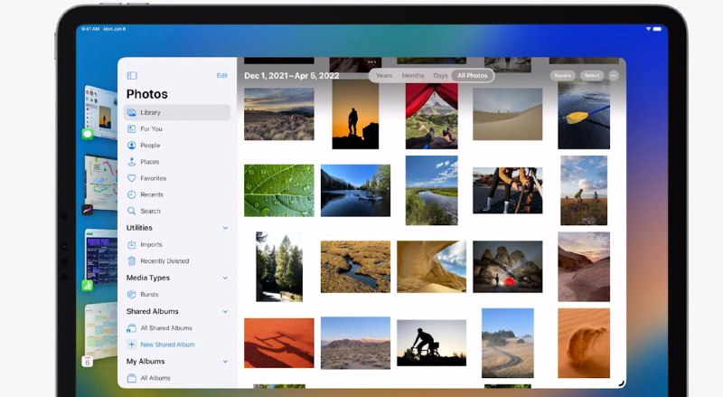Collapse the Utilities section chevron

pyautogui.click(x=225, y=228)
